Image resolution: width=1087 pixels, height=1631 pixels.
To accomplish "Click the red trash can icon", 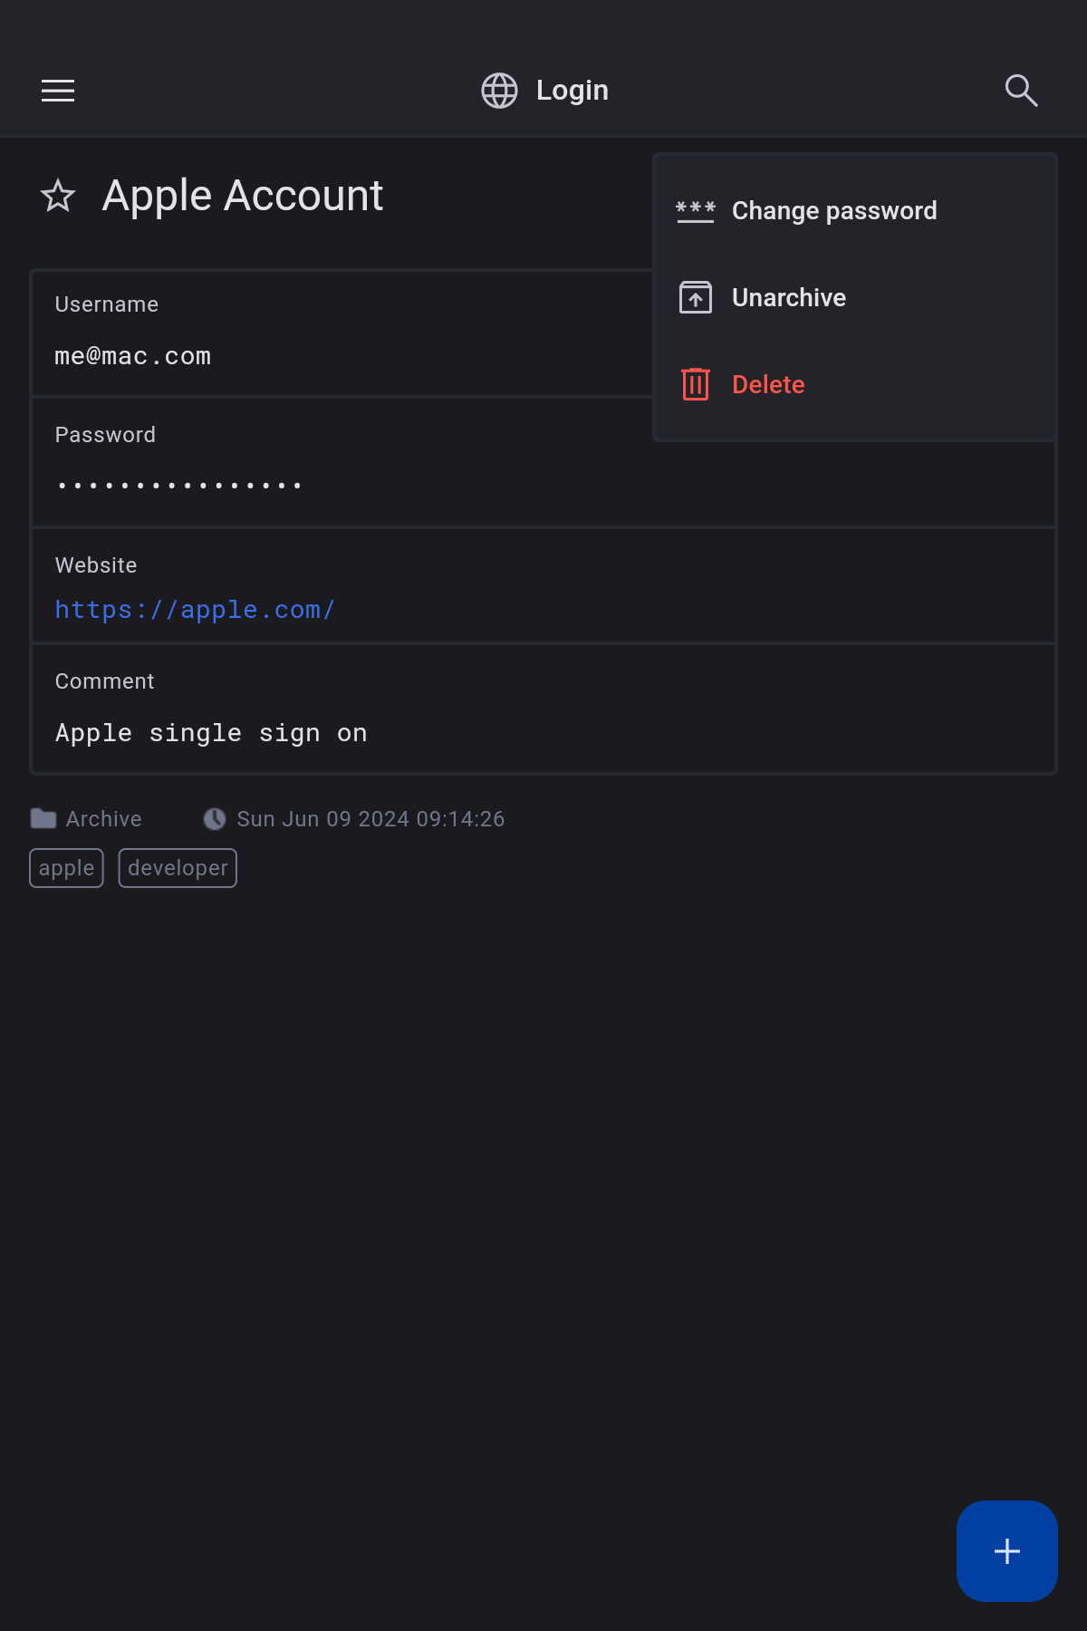I will [x=696, y=384].
